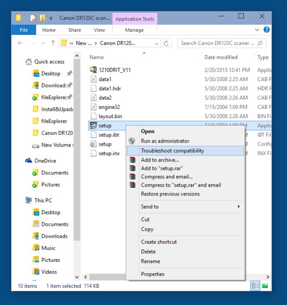
Task: Open Downloads folder under This PC
Action: tap(54, 236)
